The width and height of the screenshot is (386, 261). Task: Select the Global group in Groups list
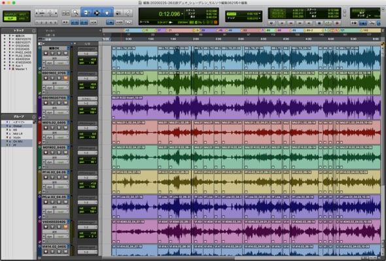coord(18,126)
